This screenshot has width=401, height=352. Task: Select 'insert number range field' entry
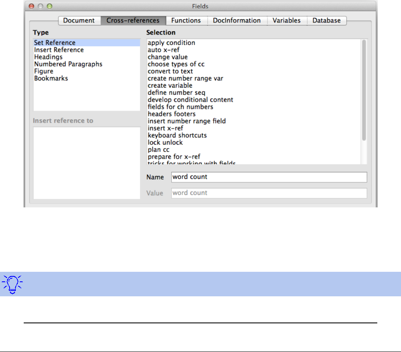click(x=253, y=121)
